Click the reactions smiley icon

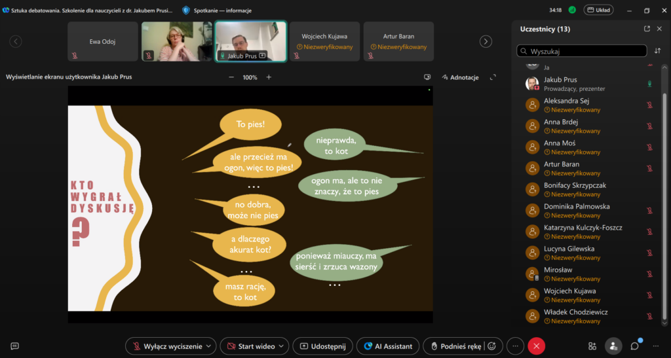tap(492, 346)
